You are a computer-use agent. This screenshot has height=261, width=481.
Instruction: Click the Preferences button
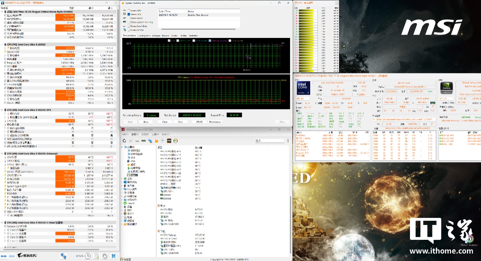[x=215, y=122]
